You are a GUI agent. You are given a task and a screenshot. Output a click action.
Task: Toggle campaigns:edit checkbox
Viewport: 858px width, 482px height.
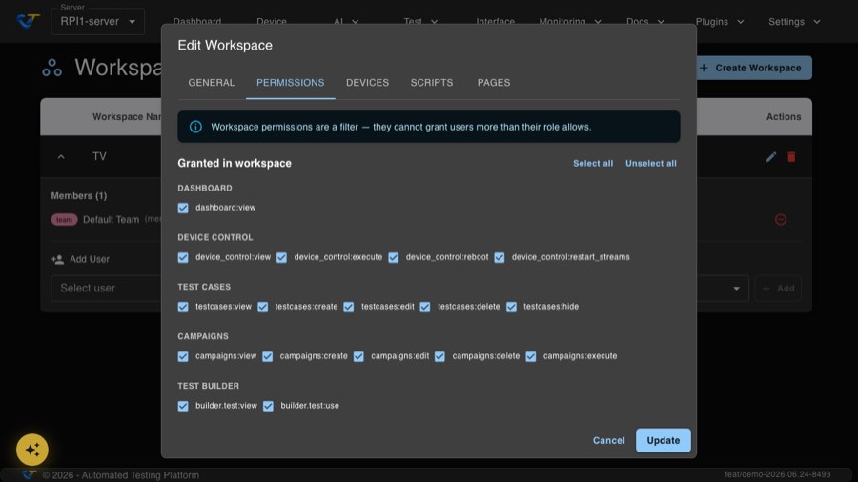click(358, 356)
